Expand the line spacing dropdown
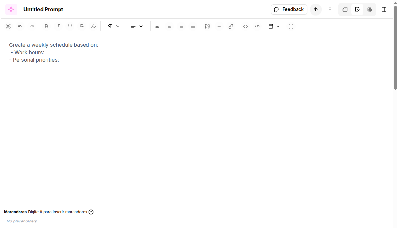Viewport: 397px width, 228px height. point(137,26)
